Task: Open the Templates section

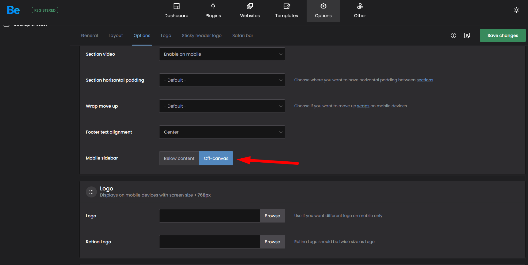Action: [x=287, y=11]
